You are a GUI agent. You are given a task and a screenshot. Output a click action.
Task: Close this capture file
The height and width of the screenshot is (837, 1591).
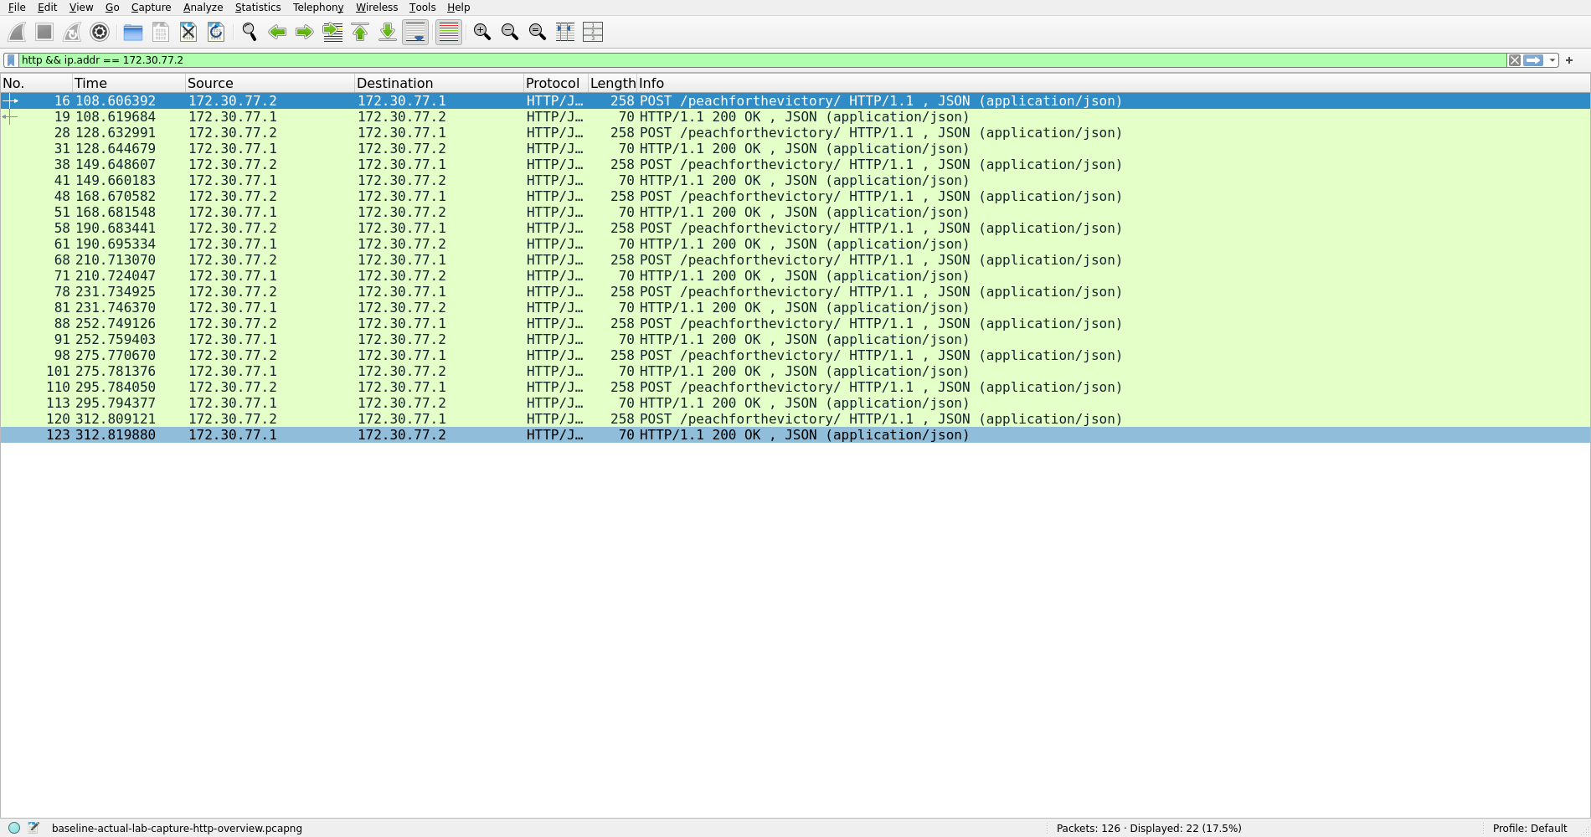(x=188, y=32)
